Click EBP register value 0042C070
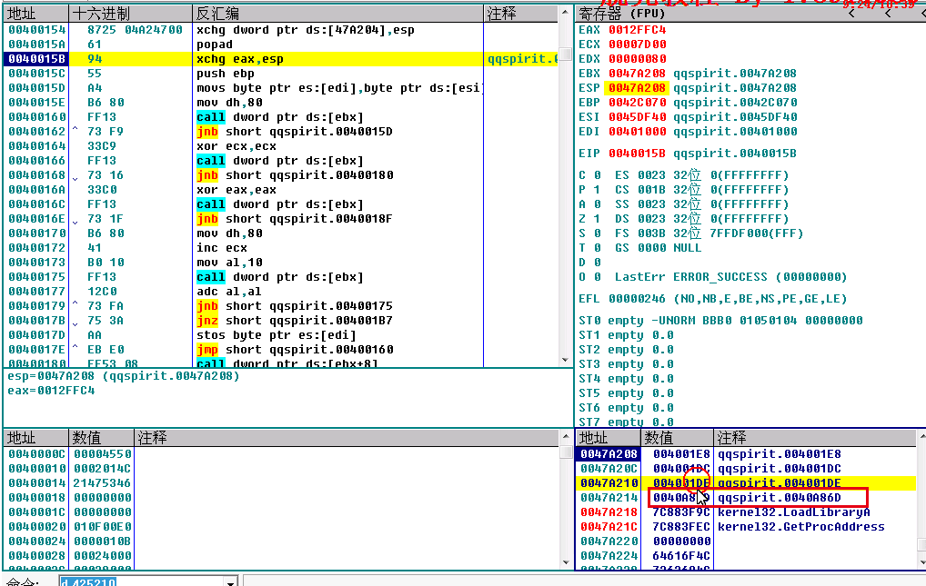 pyautogui.click(x=638, y=103)
